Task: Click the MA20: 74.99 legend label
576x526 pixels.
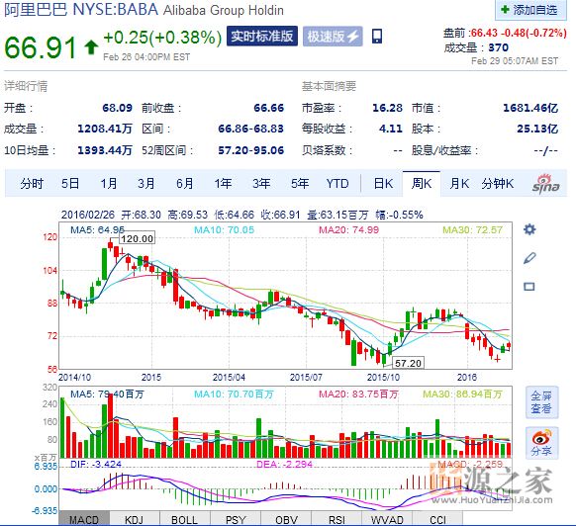Action: 348,229
